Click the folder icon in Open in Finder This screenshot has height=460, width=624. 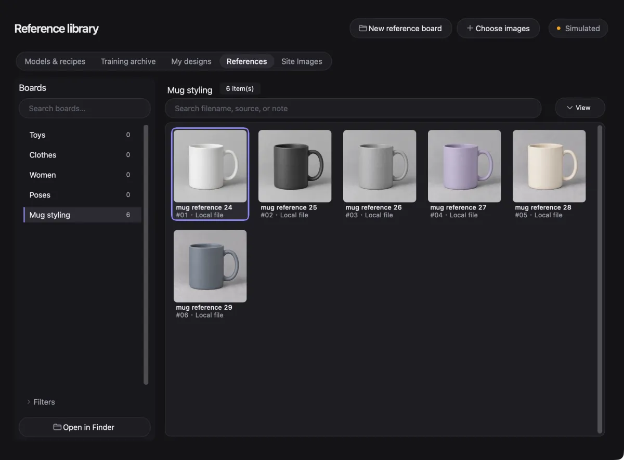[x=57, y=427]
